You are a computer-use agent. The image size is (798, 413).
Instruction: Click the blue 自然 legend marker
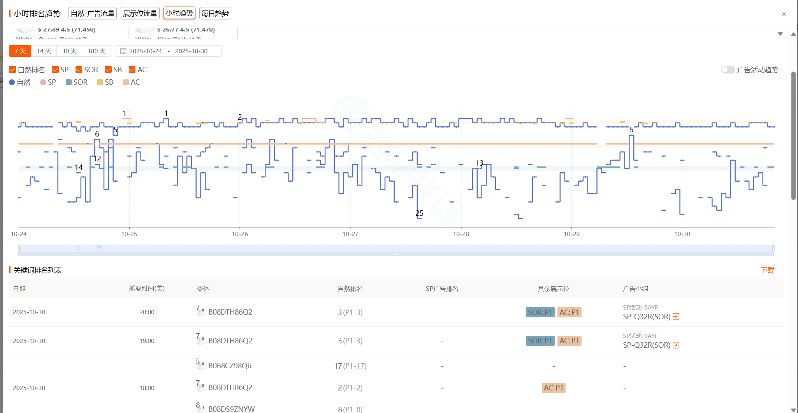(12, 82)
